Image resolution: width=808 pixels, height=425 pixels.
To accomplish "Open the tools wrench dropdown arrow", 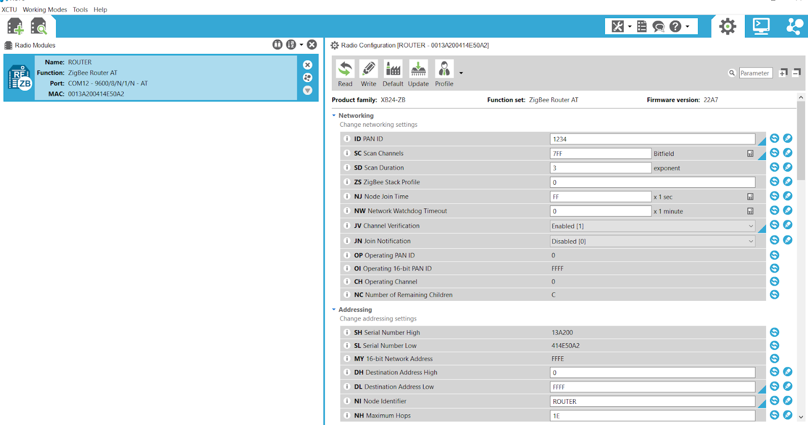I will point(630,27).
